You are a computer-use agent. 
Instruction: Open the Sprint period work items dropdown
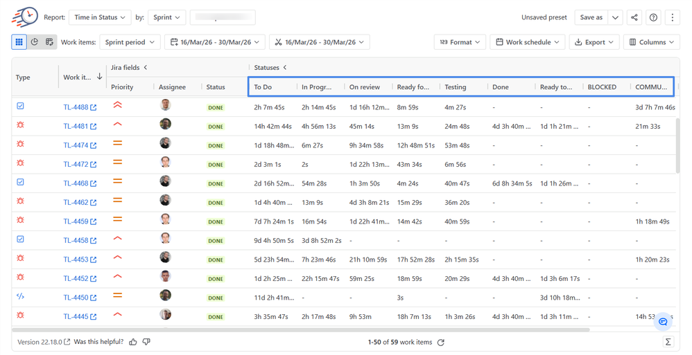tap(130, 42)
